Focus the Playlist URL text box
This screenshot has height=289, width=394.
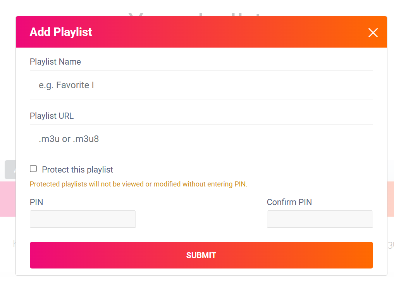[201, 139]
